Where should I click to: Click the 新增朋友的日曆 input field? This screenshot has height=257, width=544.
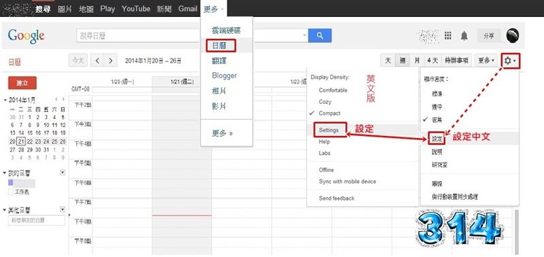tap(37, 220)
